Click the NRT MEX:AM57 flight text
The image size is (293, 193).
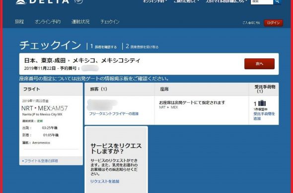[x=45, y=108]
